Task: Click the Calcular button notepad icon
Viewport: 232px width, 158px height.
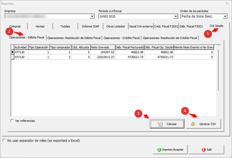Action: pos(160,124)
